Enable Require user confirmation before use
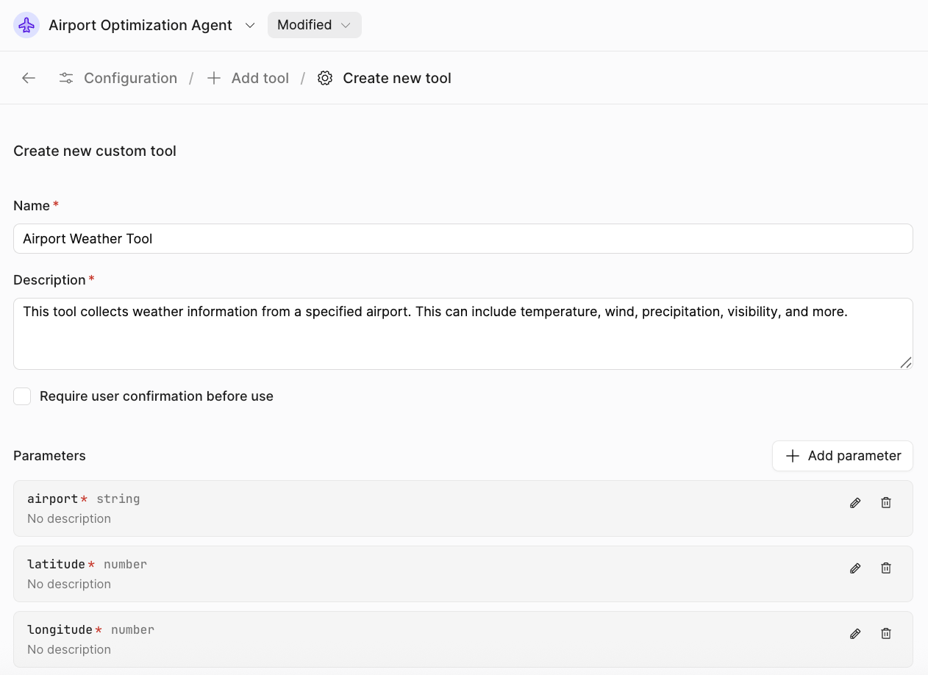This screenshot has height=675, width=928. (23, 396)
